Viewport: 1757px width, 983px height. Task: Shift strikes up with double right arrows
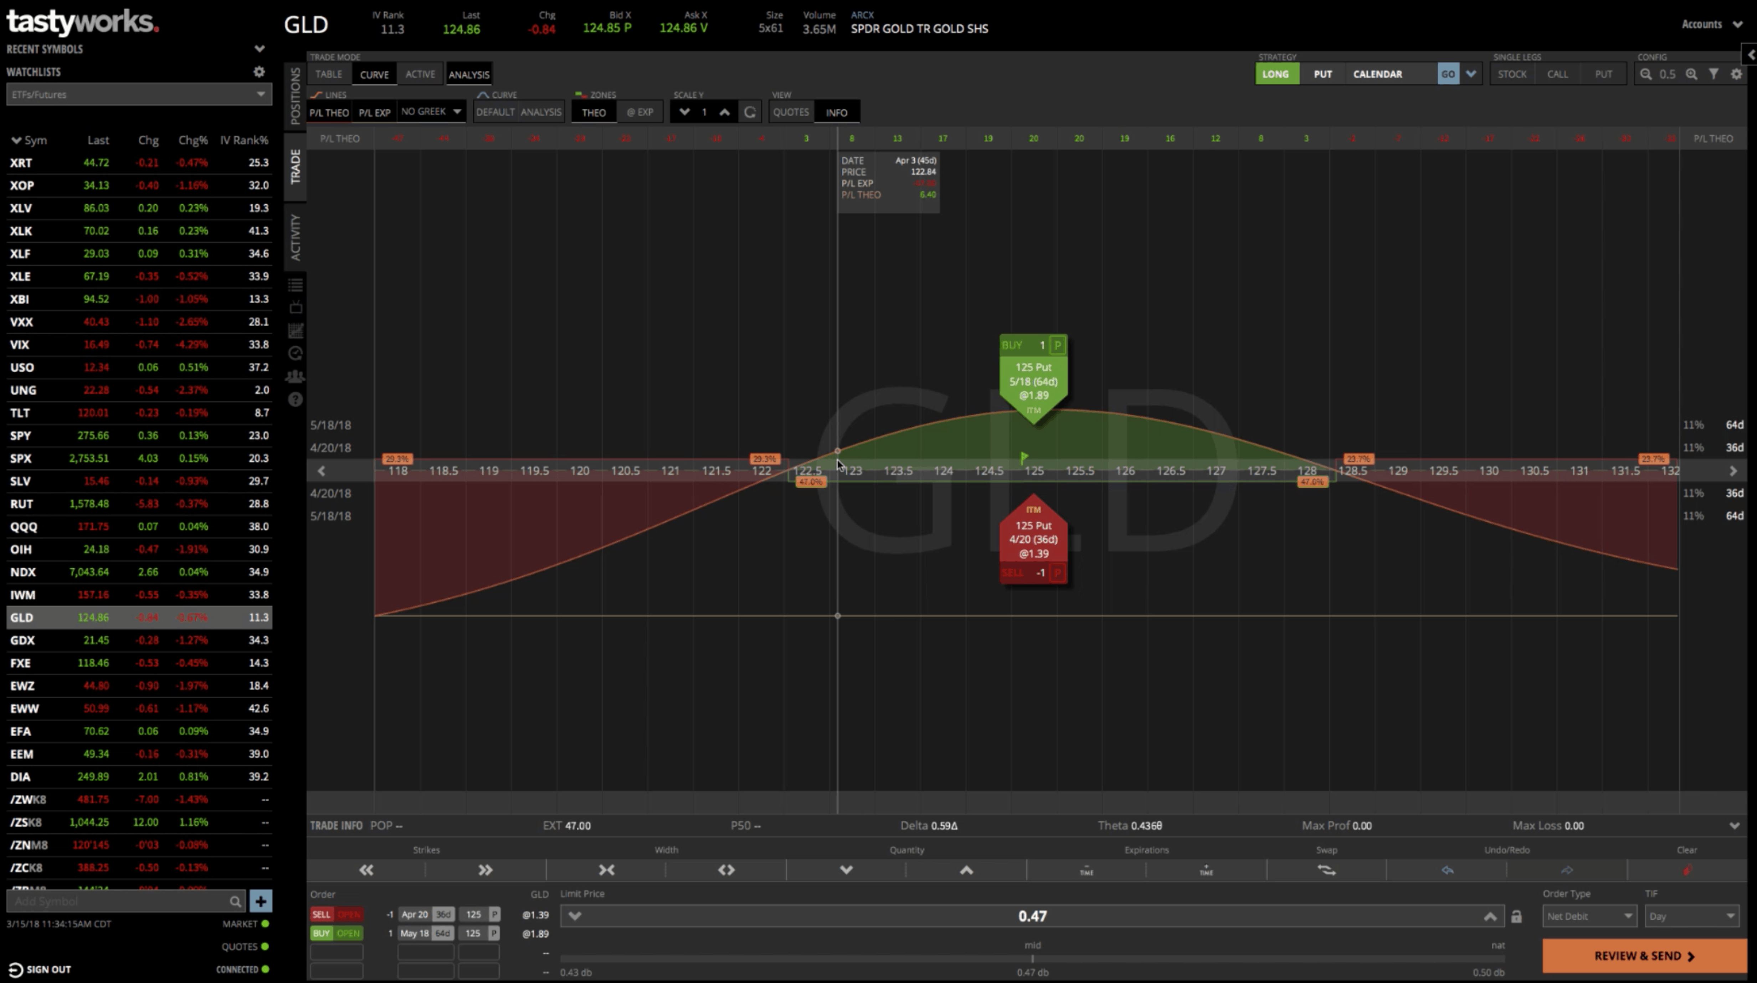(x=486, y=870)
